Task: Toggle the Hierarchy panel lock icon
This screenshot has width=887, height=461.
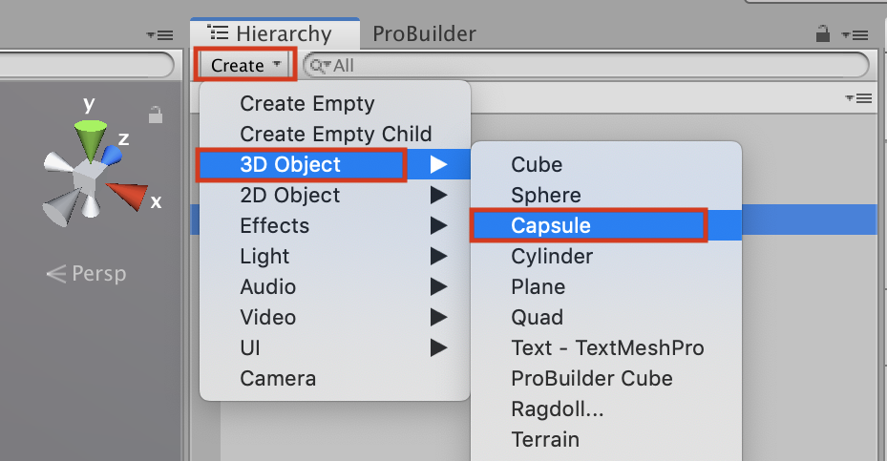Action: click(x=822, y=34)
